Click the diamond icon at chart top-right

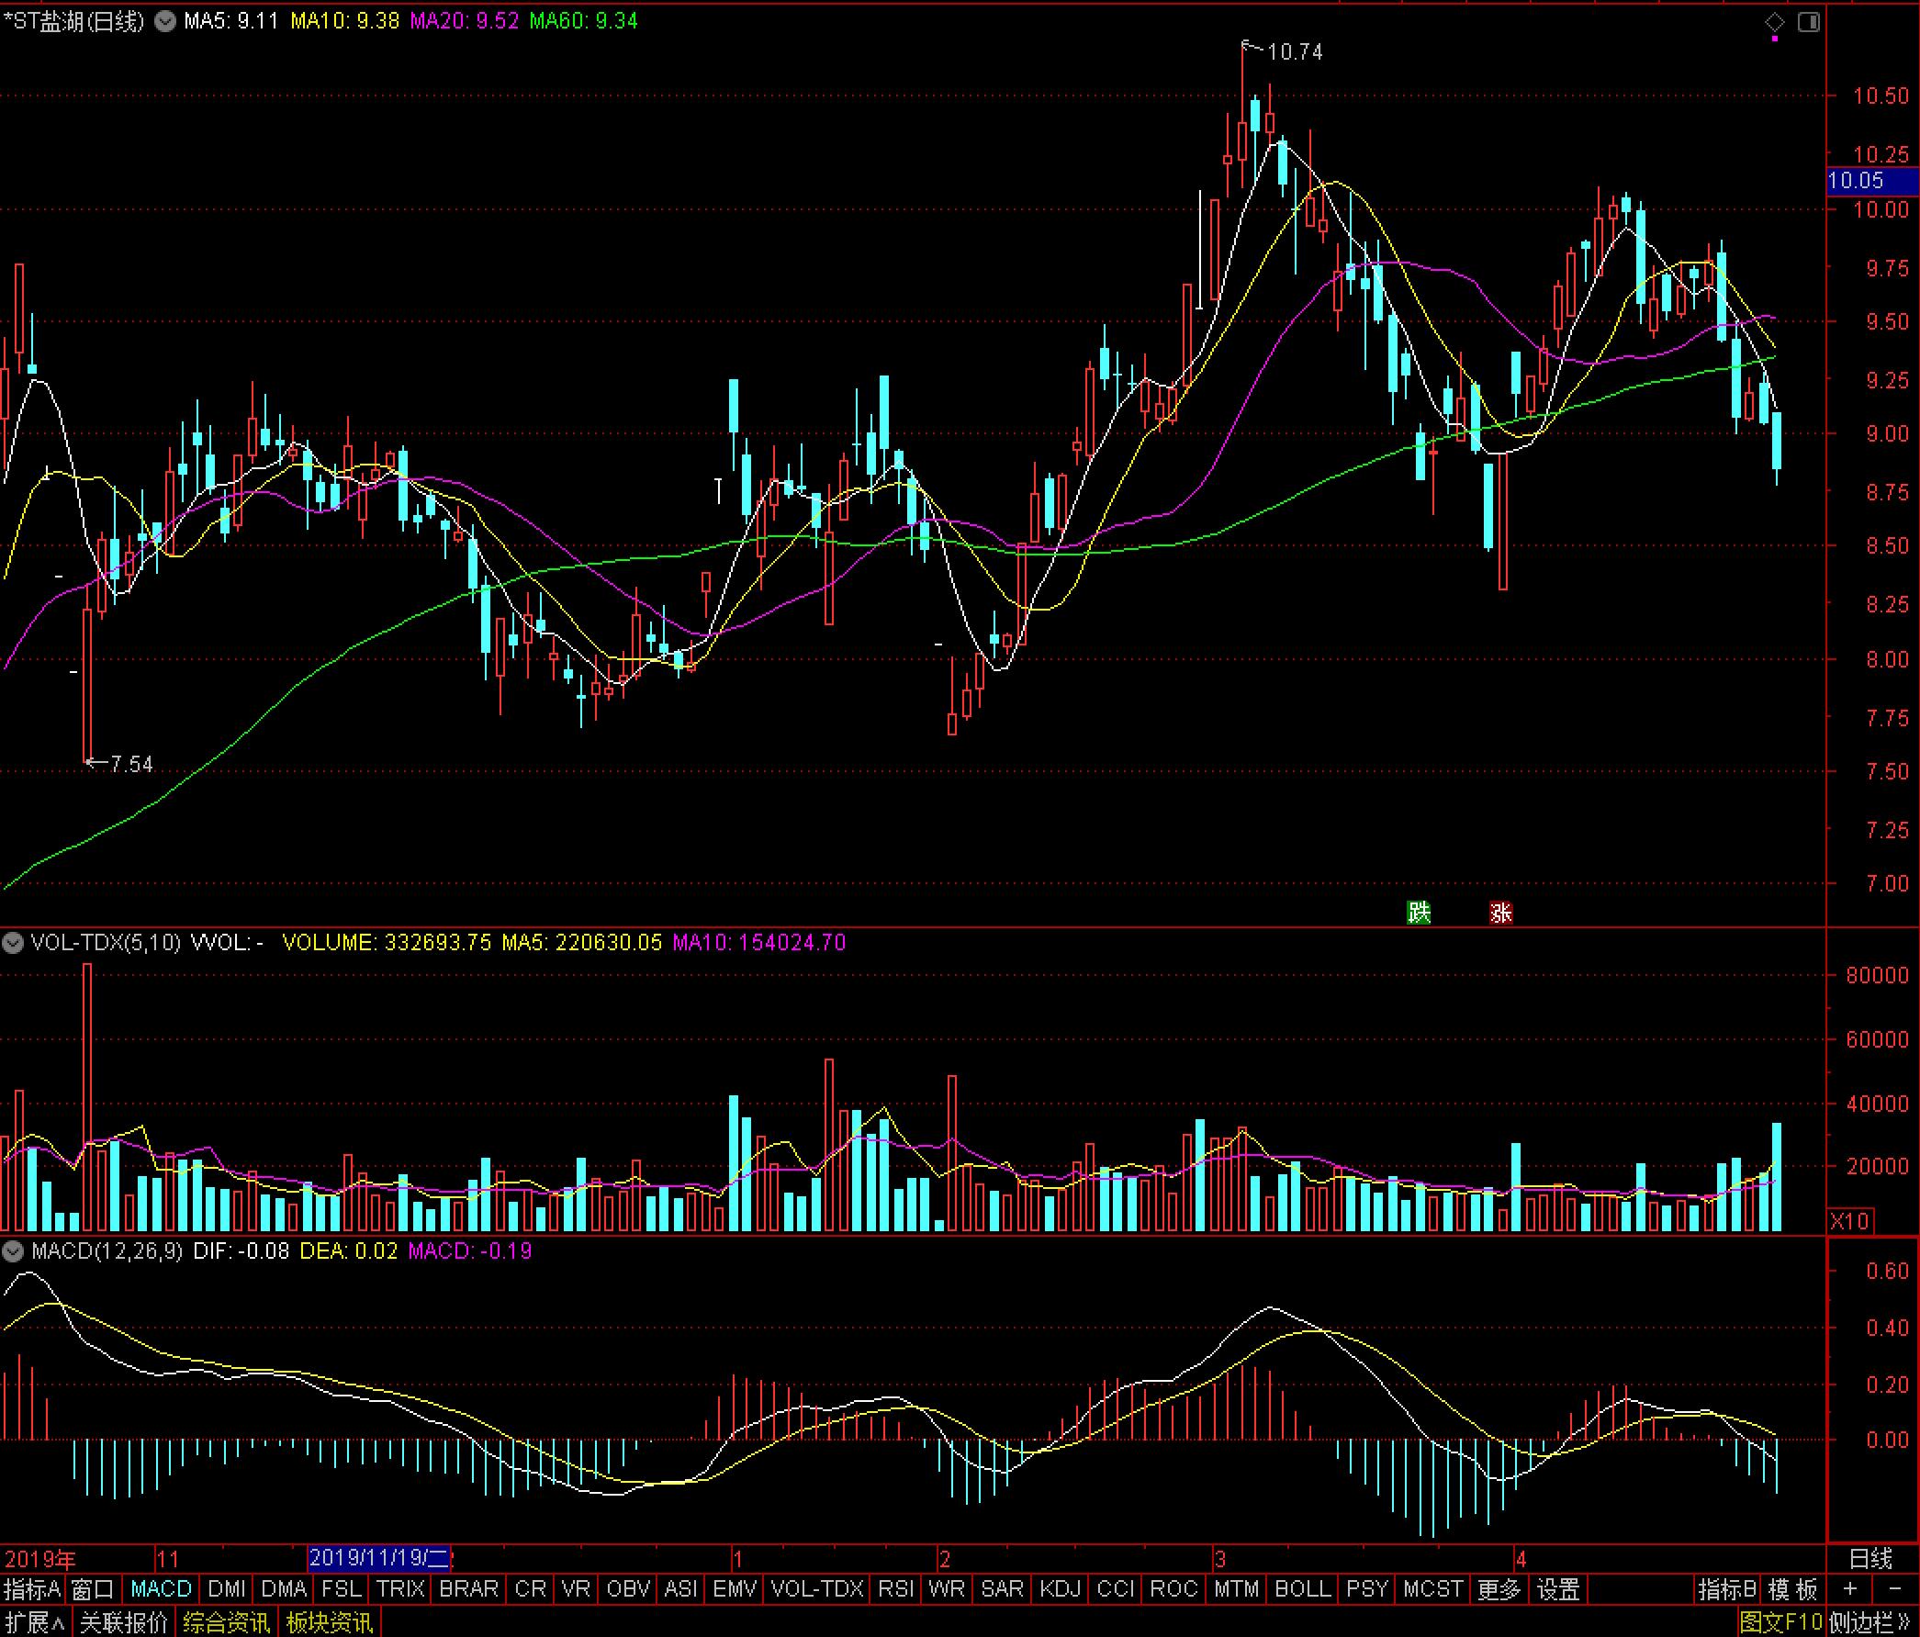point(1774,22)
